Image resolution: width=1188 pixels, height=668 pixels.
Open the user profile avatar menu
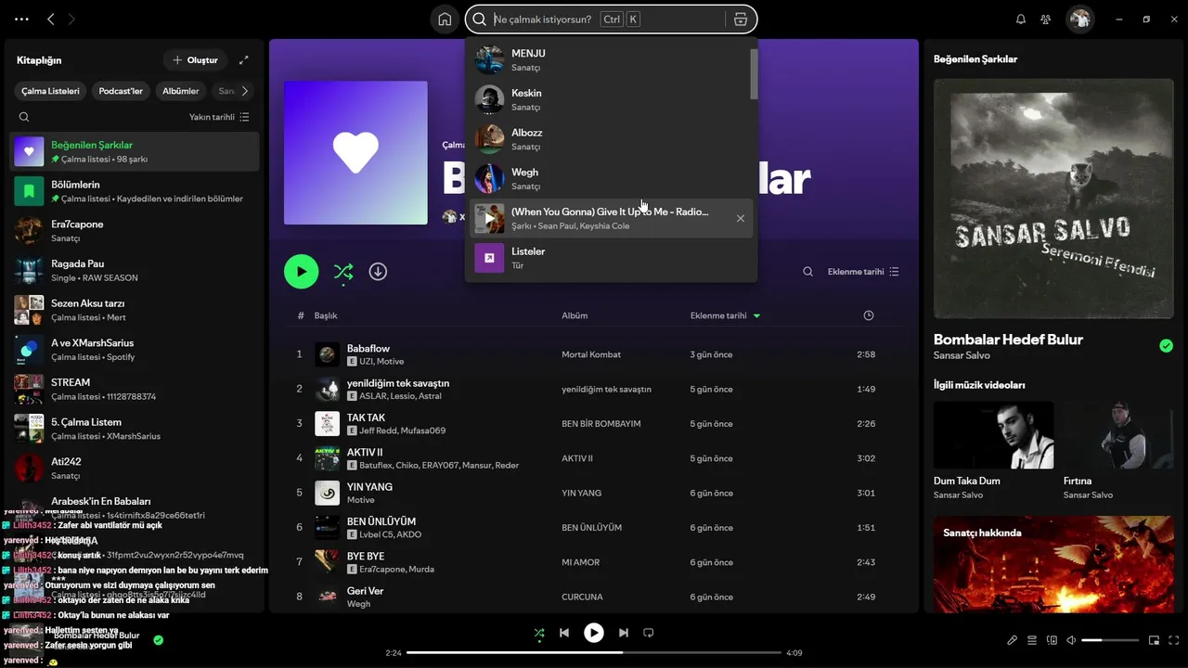coord(1079,19)
